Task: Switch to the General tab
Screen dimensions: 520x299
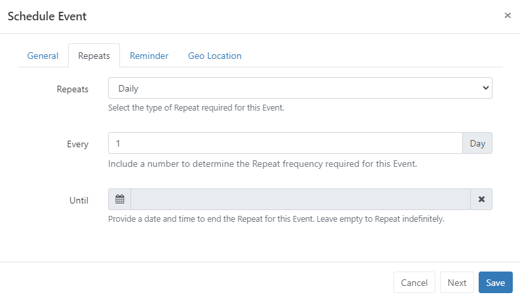Action: tap(43, 56)
